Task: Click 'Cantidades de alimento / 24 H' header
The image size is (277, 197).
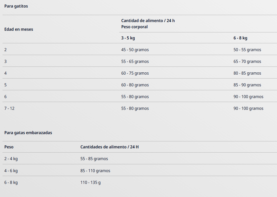Action: coord(109,147)
